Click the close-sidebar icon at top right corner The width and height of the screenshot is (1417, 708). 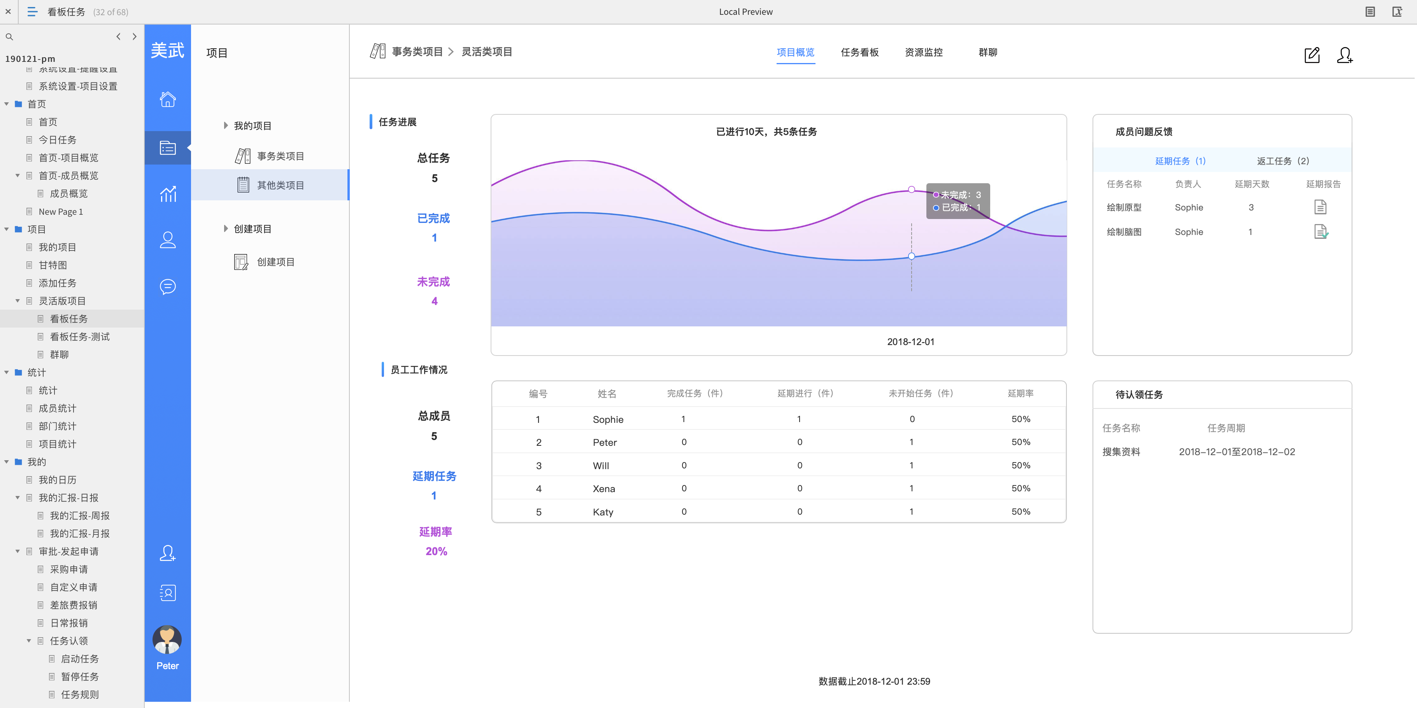pyautogui.click(x=1397, y=12)
